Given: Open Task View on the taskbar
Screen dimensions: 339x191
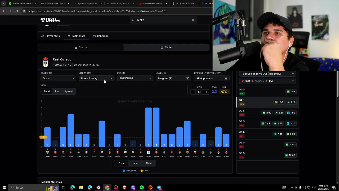Looking at the screenshot, I should point(64,188).
